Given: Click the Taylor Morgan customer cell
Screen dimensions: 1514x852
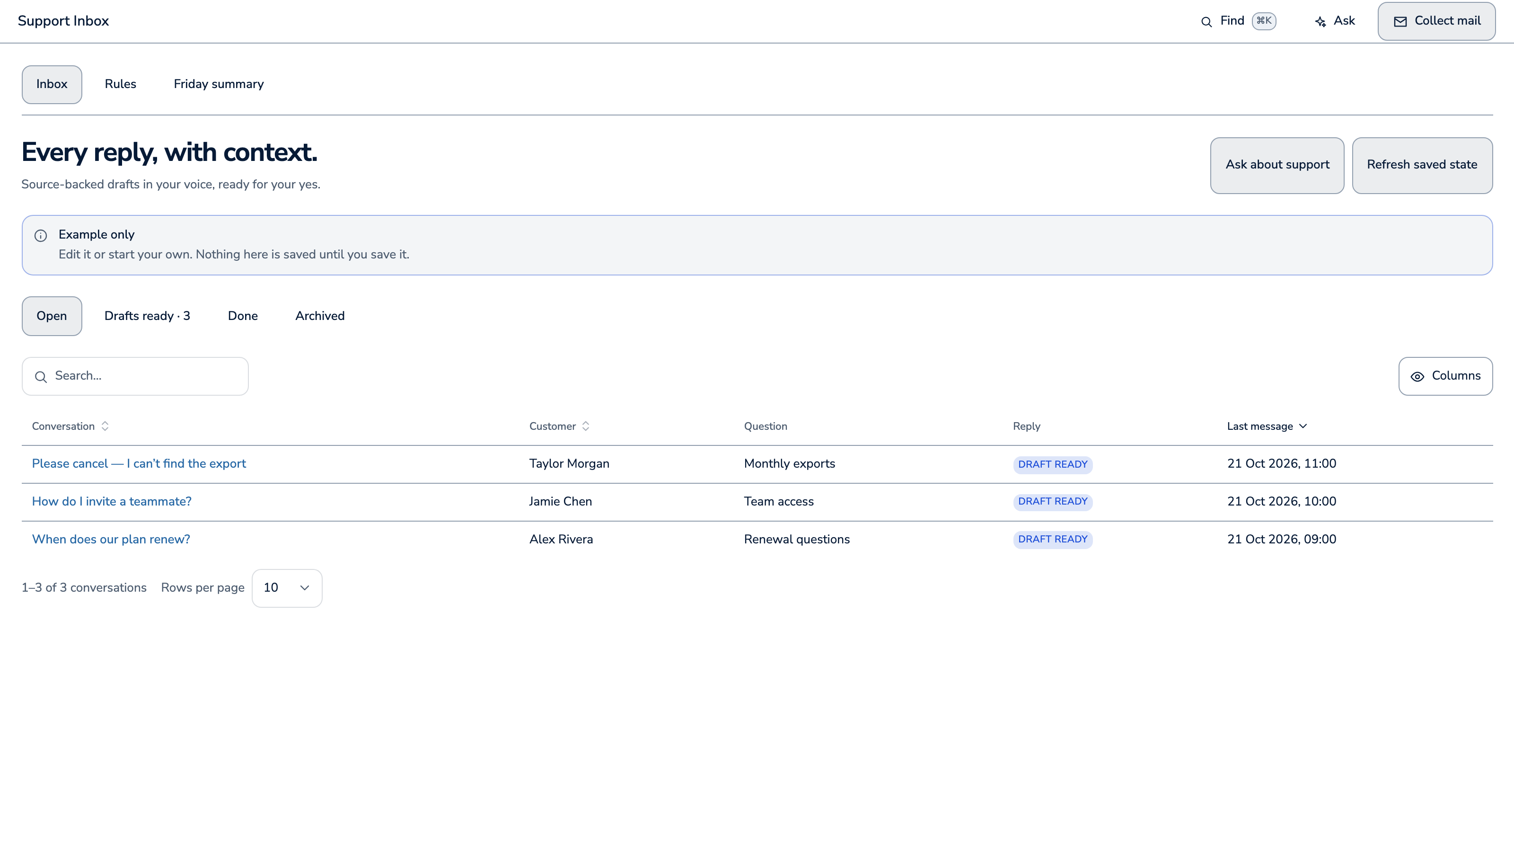Looking at the screenshot, I should pyautogui.click(x=569, y=464).
